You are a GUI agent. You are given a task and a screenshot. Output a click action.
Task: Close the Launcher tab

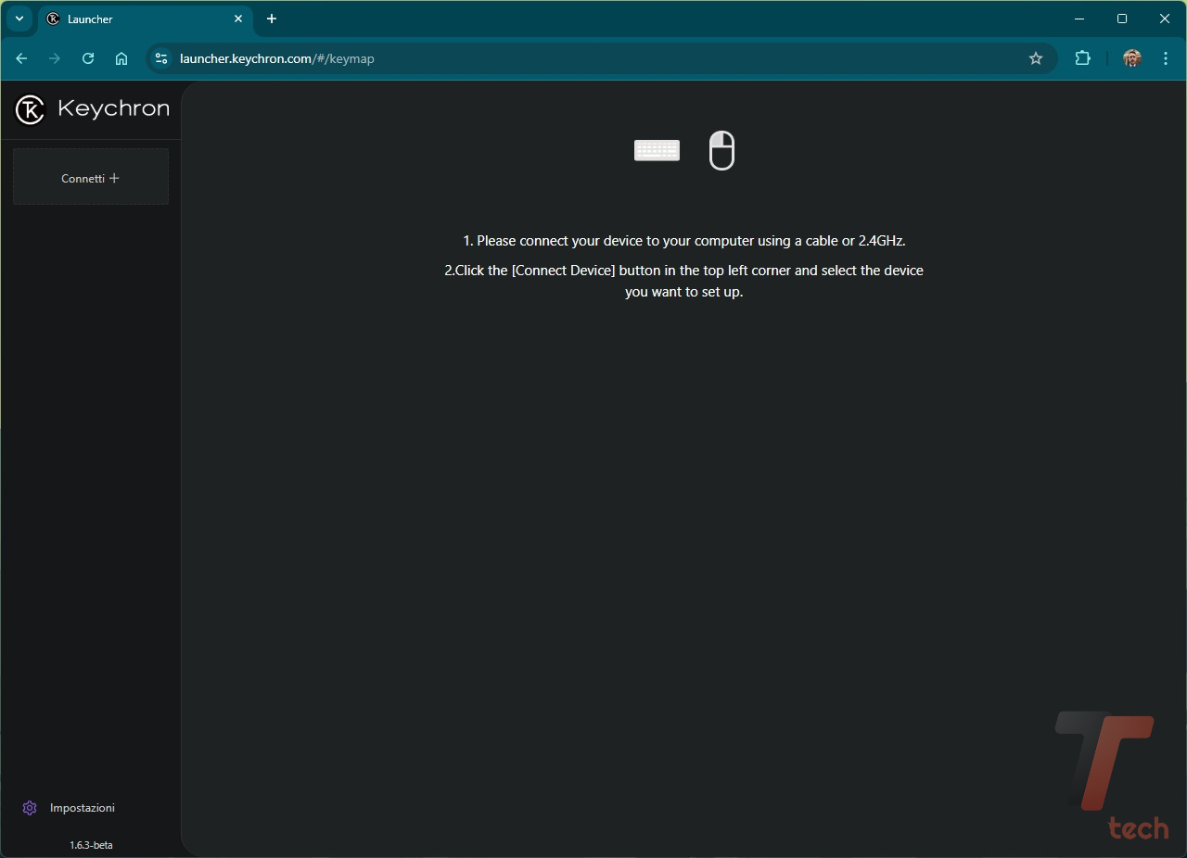238,19
